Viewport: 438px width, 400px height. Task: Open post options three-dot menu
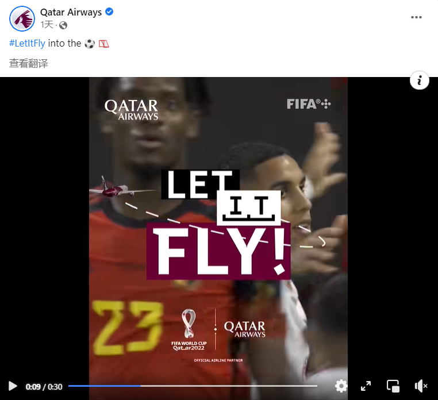[x=416, y=17]
